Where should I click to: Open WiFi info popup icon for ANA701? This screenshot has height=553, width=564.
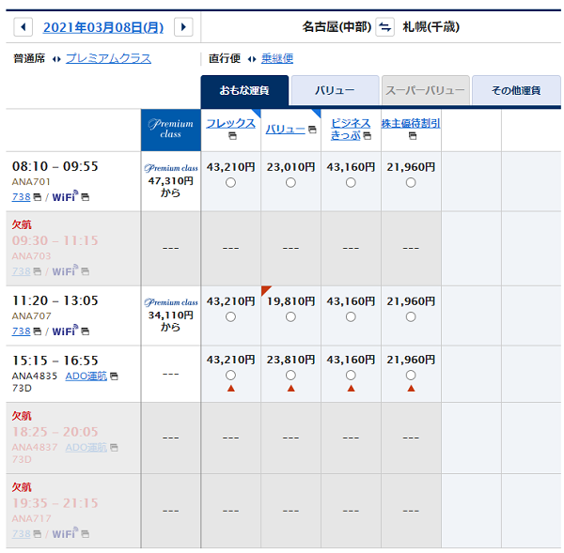pos(85,197)
